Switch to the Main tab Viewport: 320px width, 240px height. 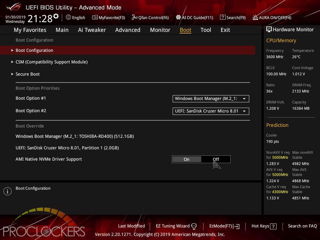[62, 30]
